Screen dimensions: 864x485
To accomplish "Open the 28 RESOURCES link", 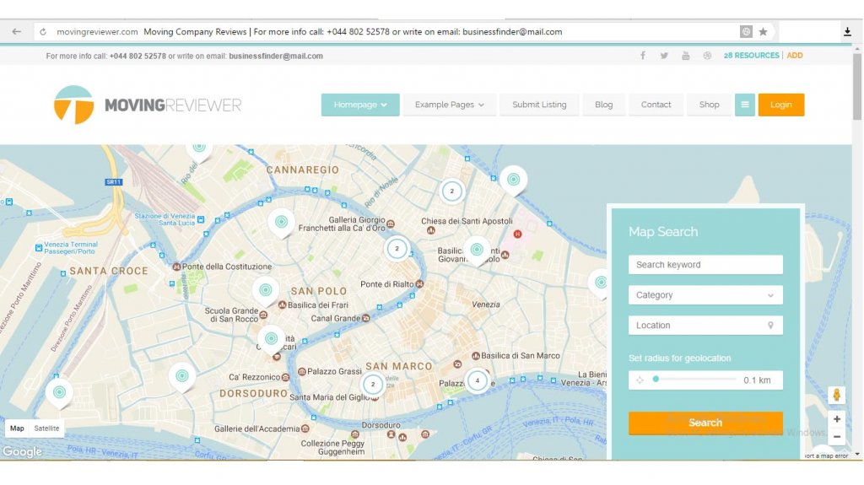I will click(x=752, y=55).
